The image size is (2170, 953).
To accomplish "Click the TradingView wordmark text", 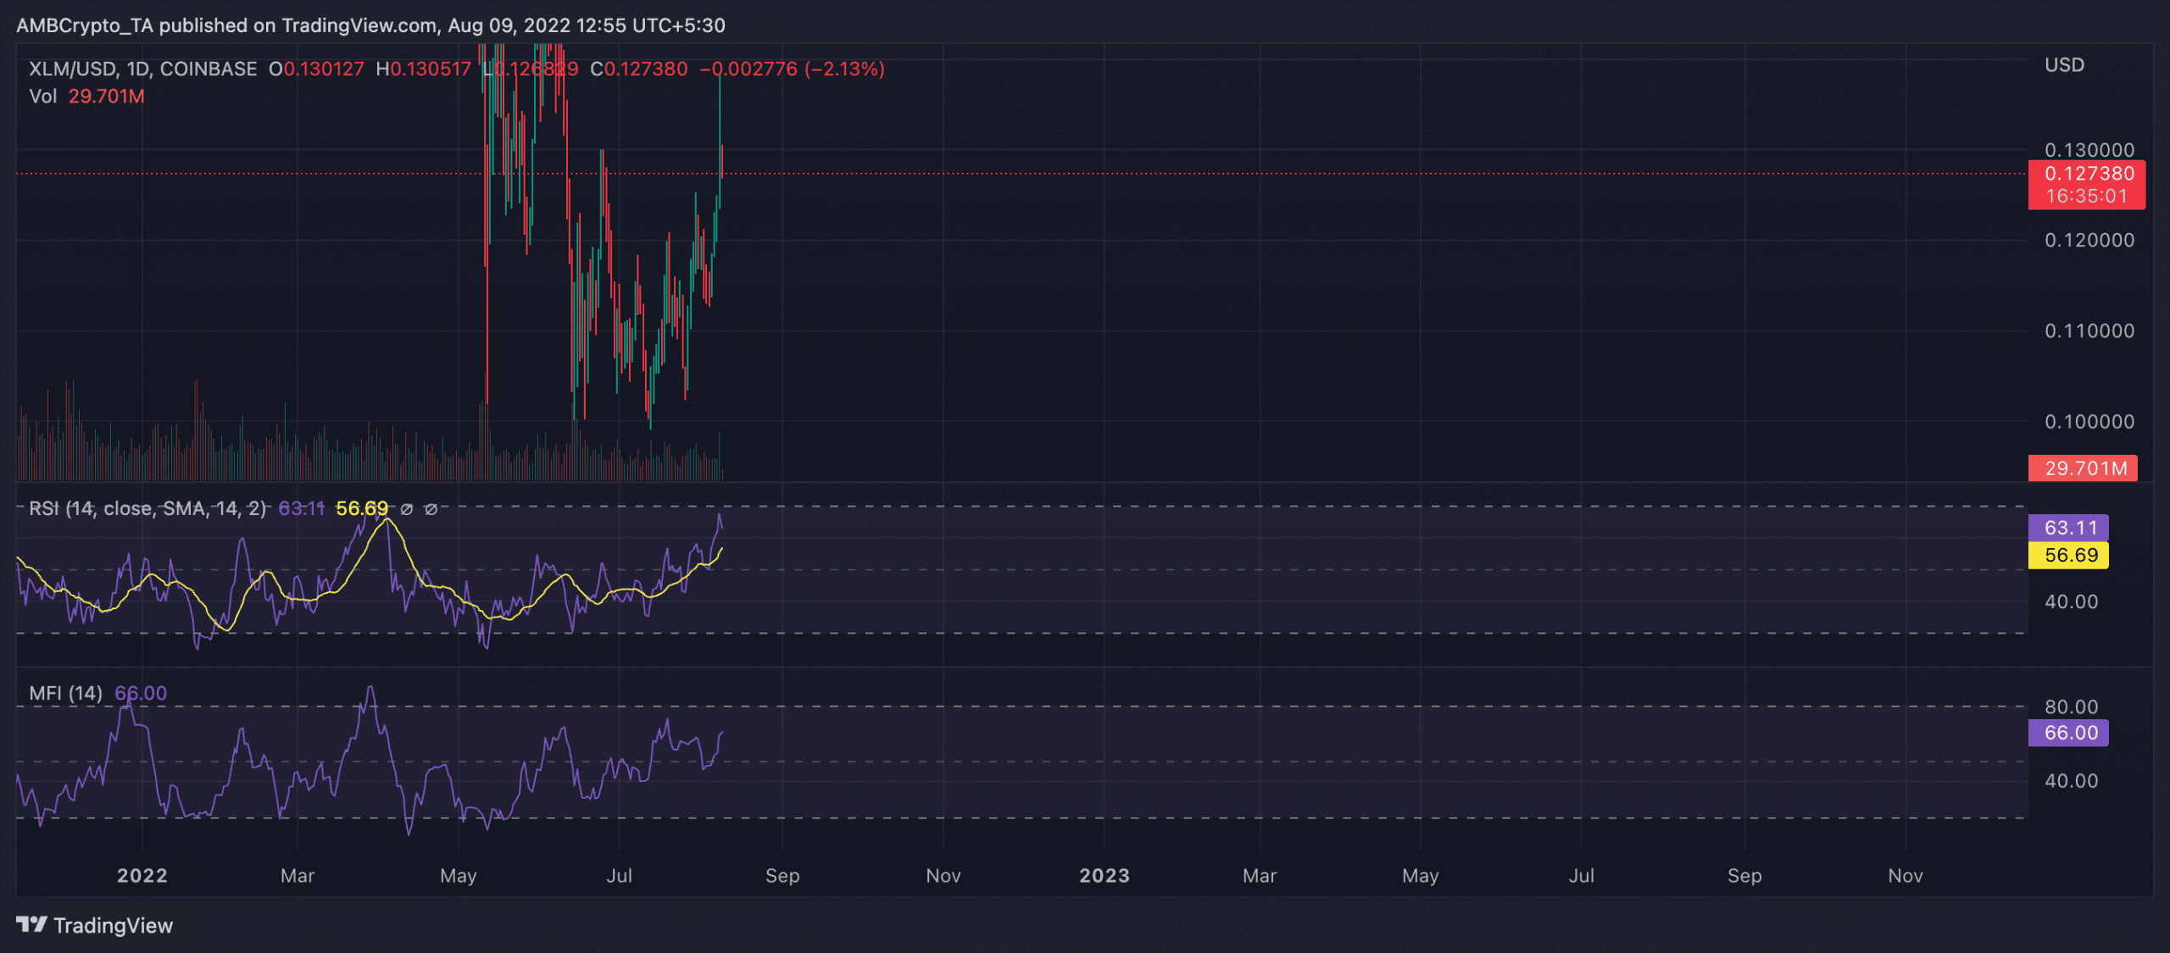I will pos(113,925).
